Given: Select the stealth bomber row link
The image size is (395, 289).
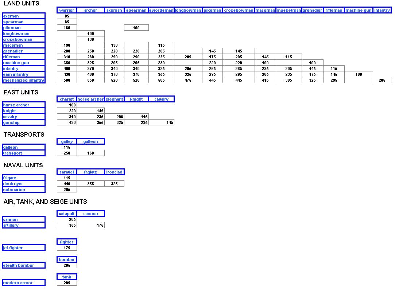Looking at the screenshot, I should coord(18,265).
